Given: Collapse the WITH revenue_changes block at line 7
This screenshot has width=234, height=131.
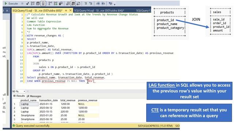Looking at the screenshot, I should (26, 36).
